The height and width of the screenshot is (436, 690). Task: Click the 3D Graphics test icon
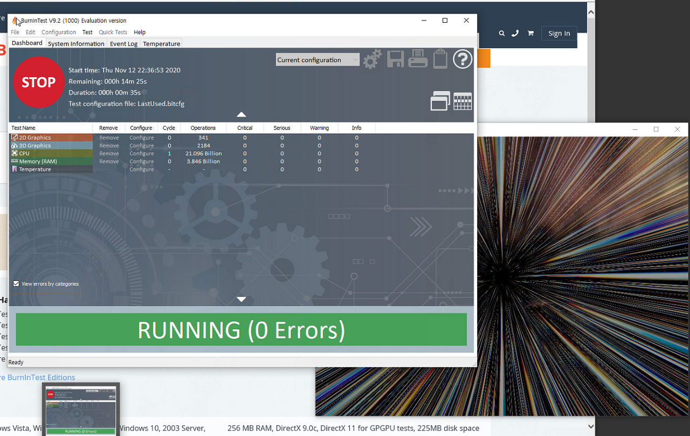click(x=15, y=146)
